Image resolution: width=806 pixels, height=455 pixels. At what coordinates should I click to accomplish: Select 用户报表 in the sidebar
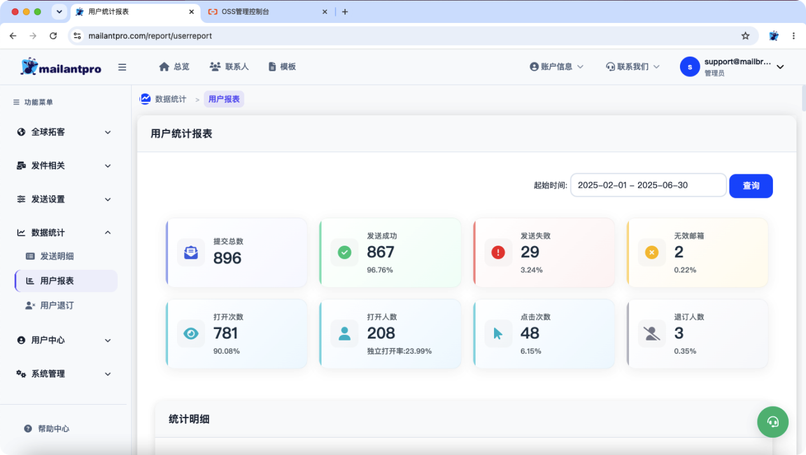66,281
